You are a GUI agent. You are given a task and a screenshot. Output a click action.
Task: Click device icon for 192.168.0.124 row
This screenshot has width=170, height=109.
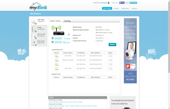[56, 65]
